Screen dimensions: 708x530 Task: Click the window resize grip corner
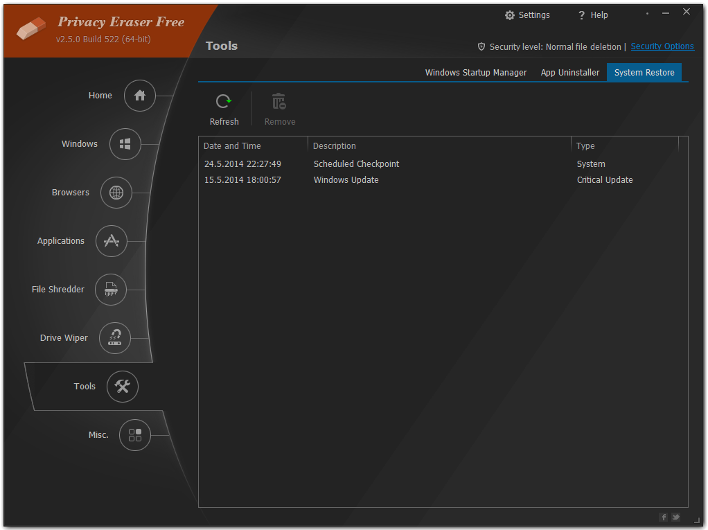tap(697, 520)
